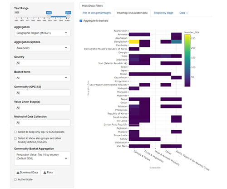
Task: Expand the Basket Items dropdown
Action: click(x=42, y=78)
